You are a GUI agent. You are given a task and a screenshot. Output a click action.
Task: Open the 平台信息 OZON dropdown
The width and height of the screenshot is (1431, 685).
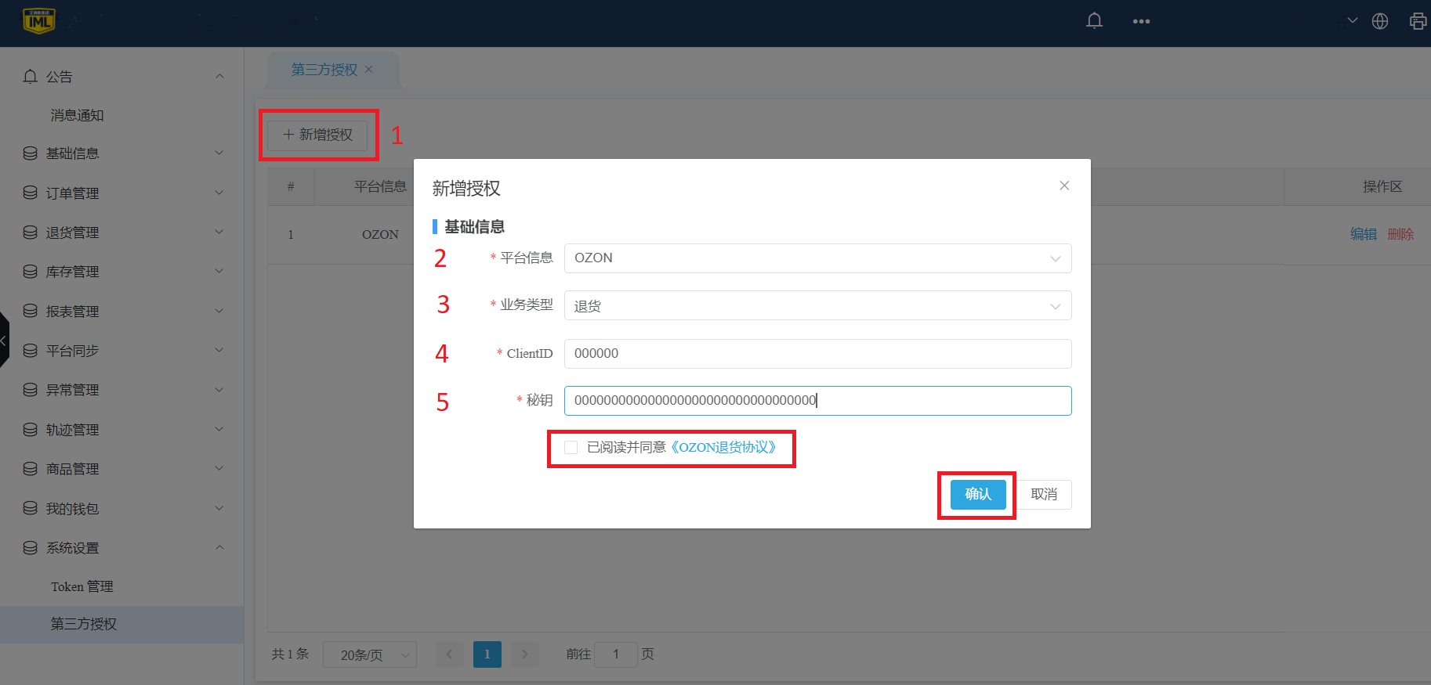pyautogui.click(x=817, y=258)
